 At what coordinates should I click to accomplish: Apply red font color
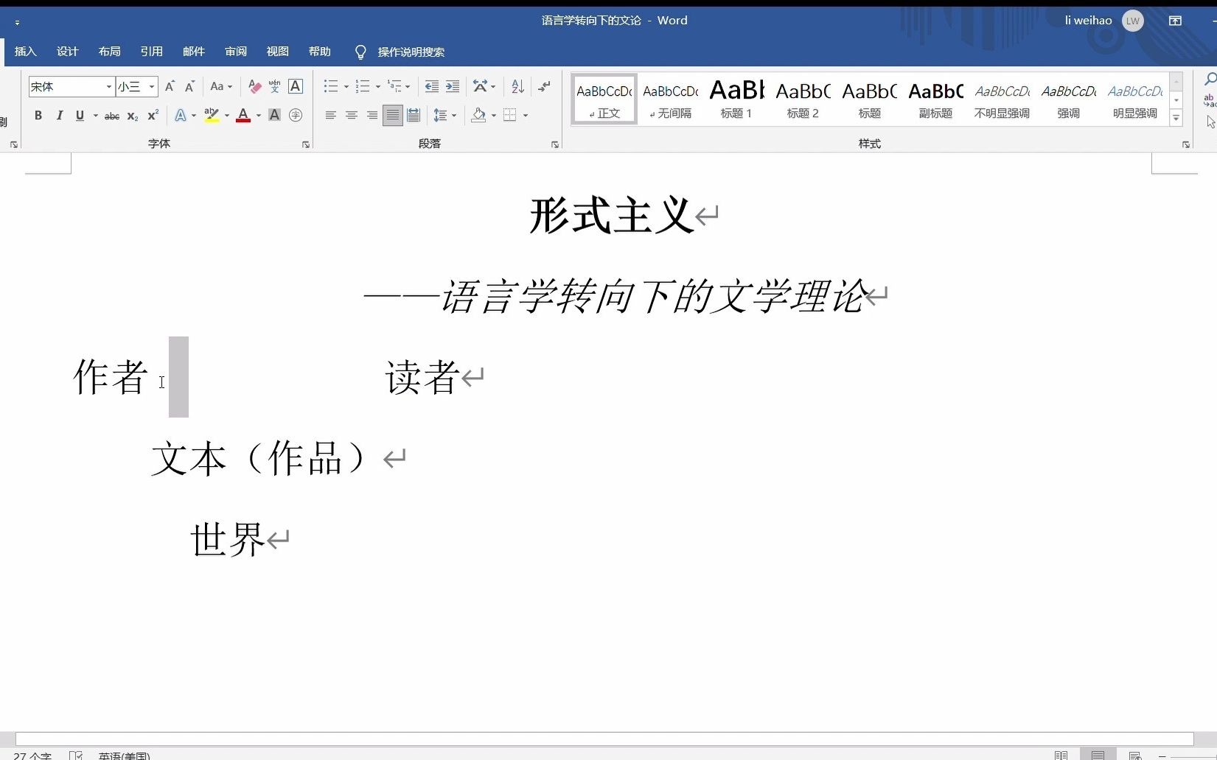coord(243,115)
